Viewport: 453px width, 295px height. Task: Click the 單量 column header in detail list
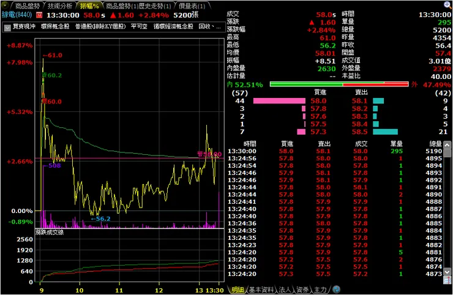point(397,144)
